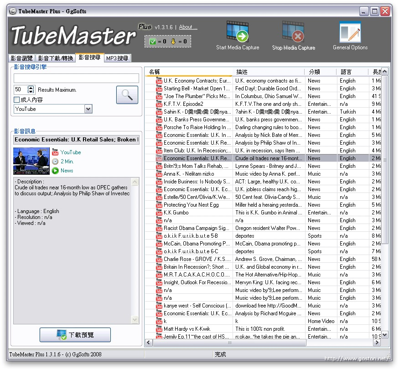Image resolution: width=399 pixels, height=370 pixels.
Task: Click YouTube icon of Charlie Rose - GROVE row
Action: point(159,259)
